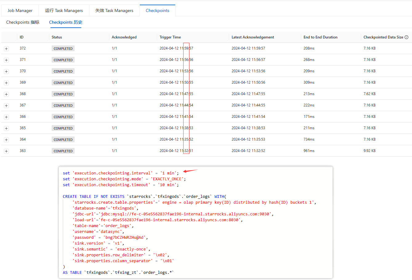Click COMPLETED status badge of checkpoint 372
Image resolution: width=412 pixels, height=280 pixels.
coord(63,49)
